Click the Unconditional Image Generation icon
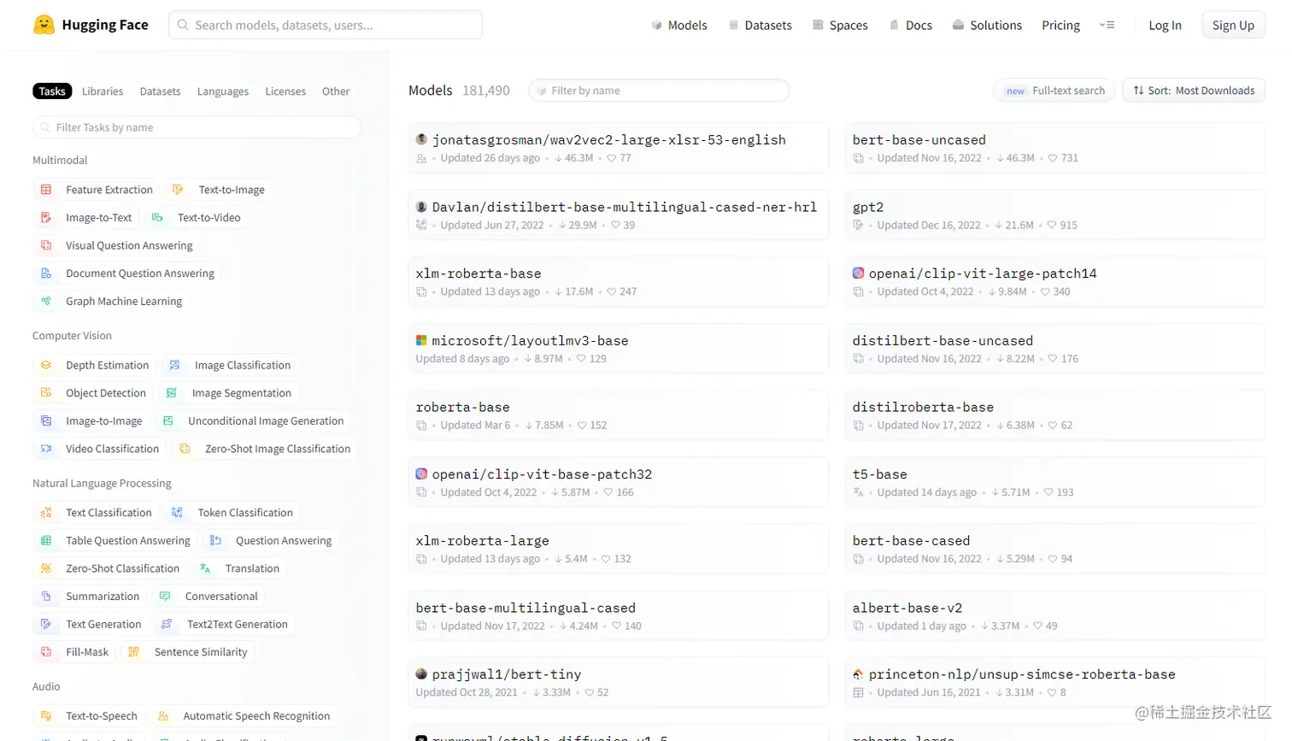Screen dimensions: 1292x741 [168, 420]
